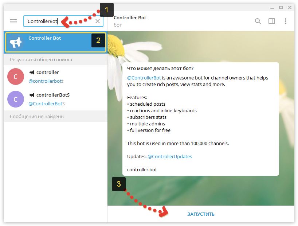Open the hamburger main menu

pos(13,21)
